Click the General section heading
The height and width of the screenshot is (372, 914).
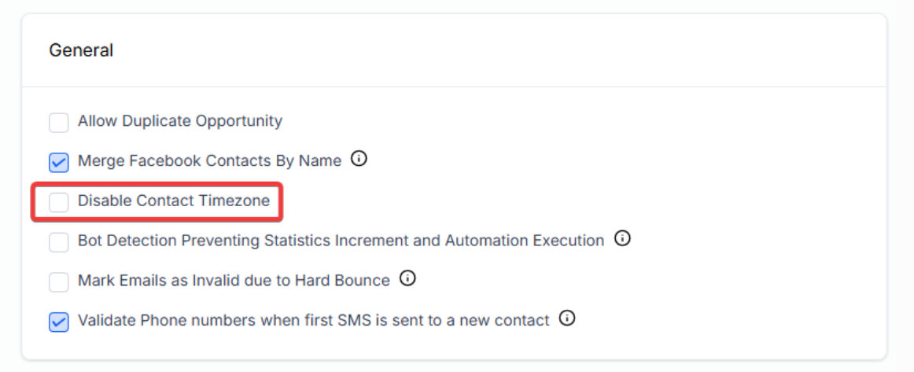coord(81,50)
